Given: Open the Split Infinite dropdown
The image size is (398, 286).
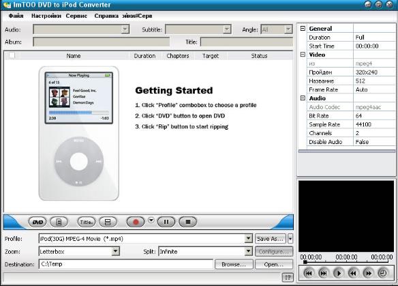Looking at the screenshot, I should click(x=249, y=251).
